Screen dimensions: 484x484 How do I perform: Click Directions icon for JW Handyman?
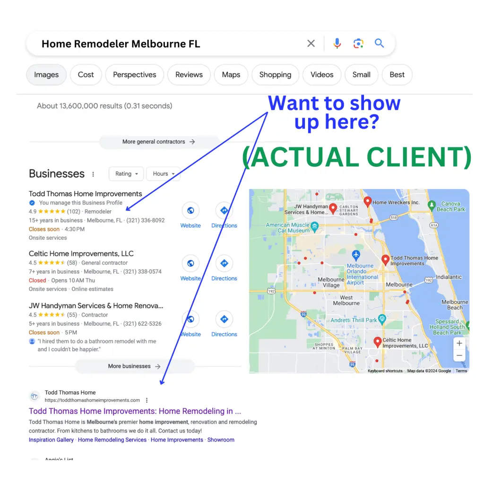click(224, 319)
